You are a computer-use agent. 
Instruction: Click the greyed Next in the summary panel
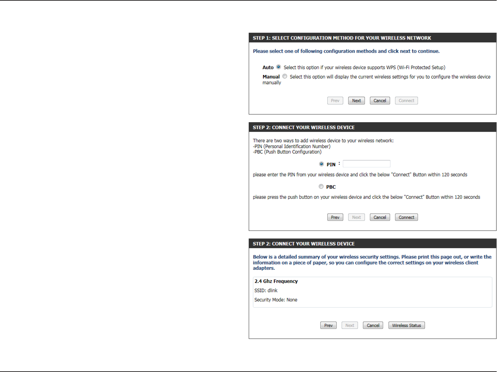pos(350,326)
